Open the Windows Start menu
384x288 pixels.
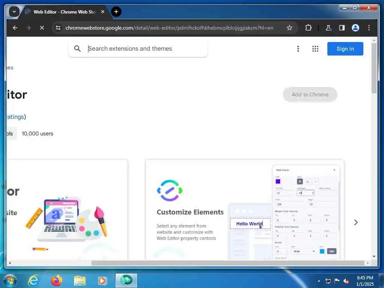pos(10,280)
